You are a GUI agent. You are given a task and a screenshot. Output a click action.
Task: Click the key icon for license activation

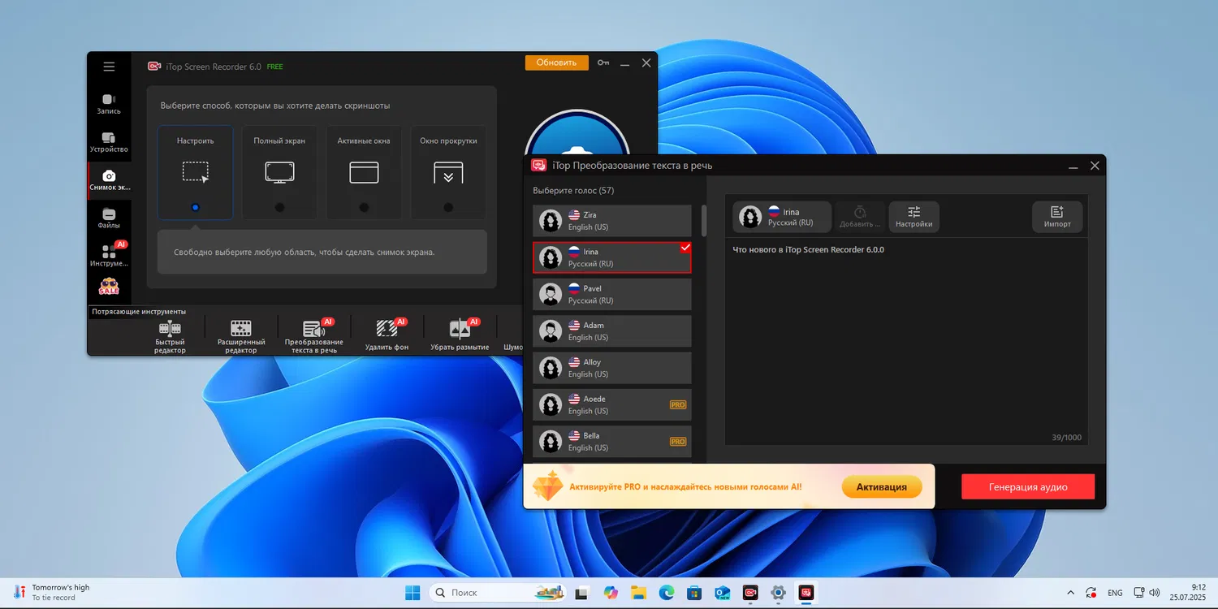[603, 63]
